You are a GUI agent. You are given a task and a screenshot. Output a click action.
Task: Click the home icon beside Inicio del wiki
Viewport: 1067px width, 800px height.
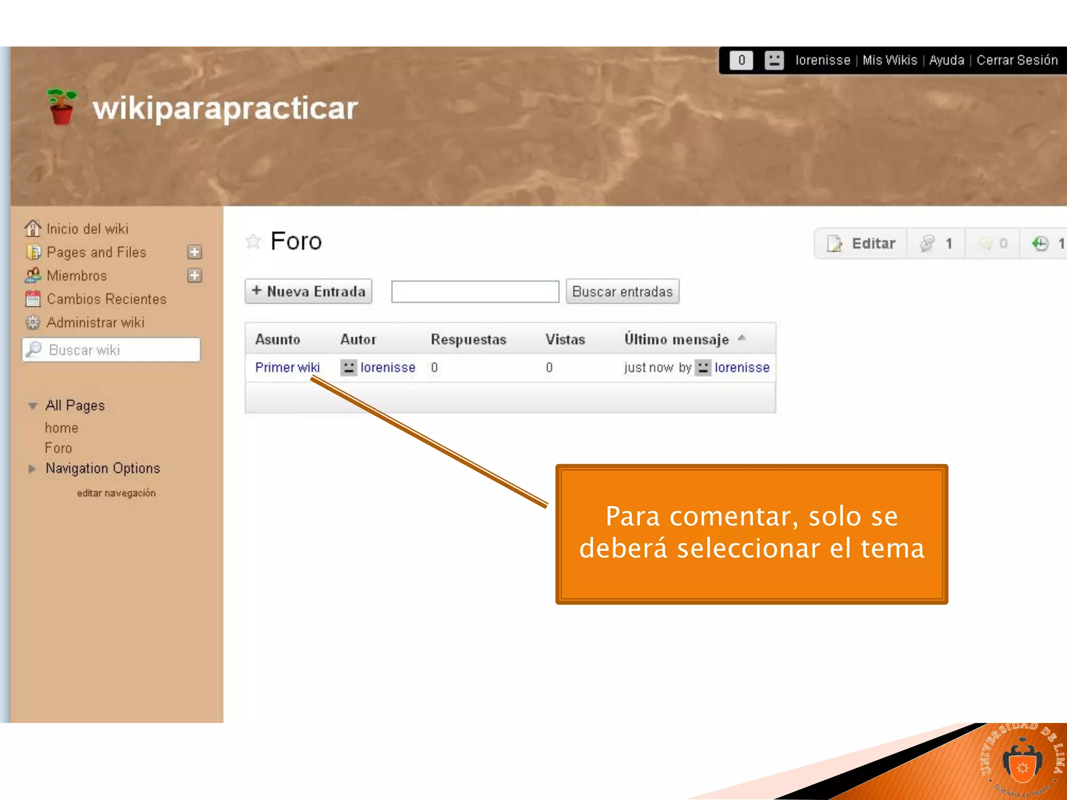33,228
